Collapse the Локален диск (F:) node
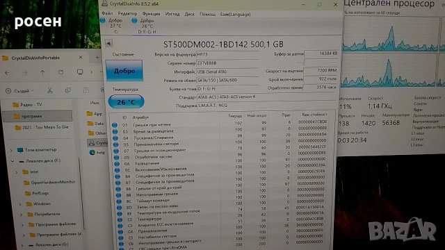Image resolution: width=445 pixels, height=250 pixels. (x=13, y=161)
